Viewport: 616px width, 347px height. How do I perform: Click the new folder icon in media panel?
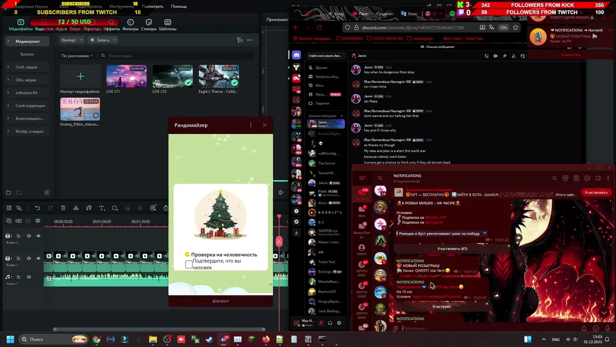(x=9, y=193)
